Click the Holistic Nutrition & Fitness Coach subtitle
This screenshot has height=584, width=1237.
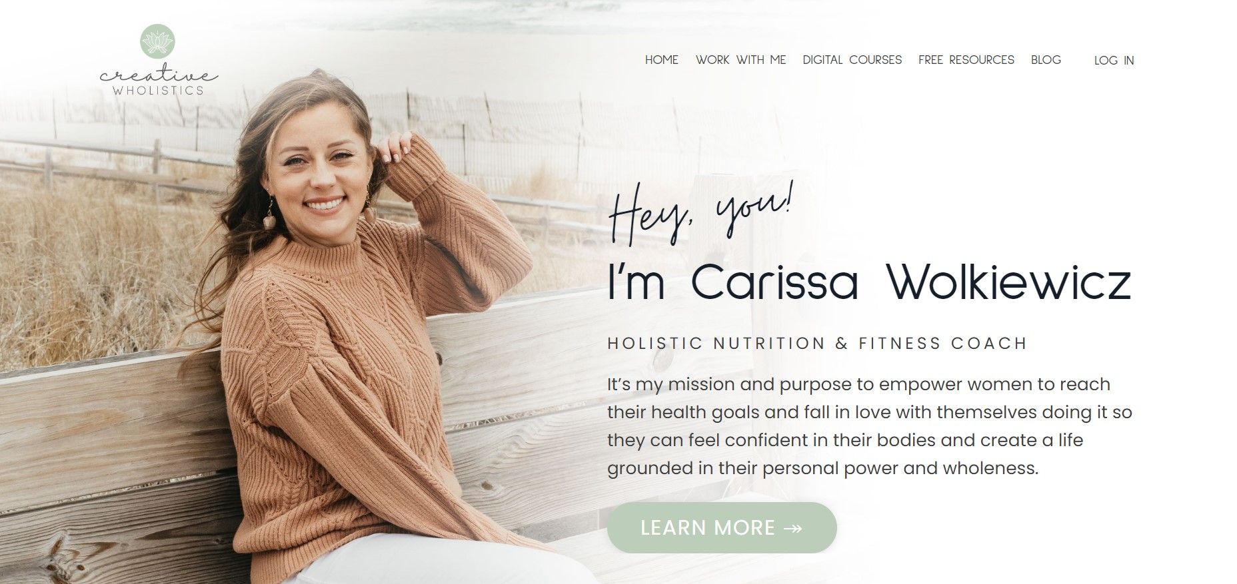coord(818,344)
